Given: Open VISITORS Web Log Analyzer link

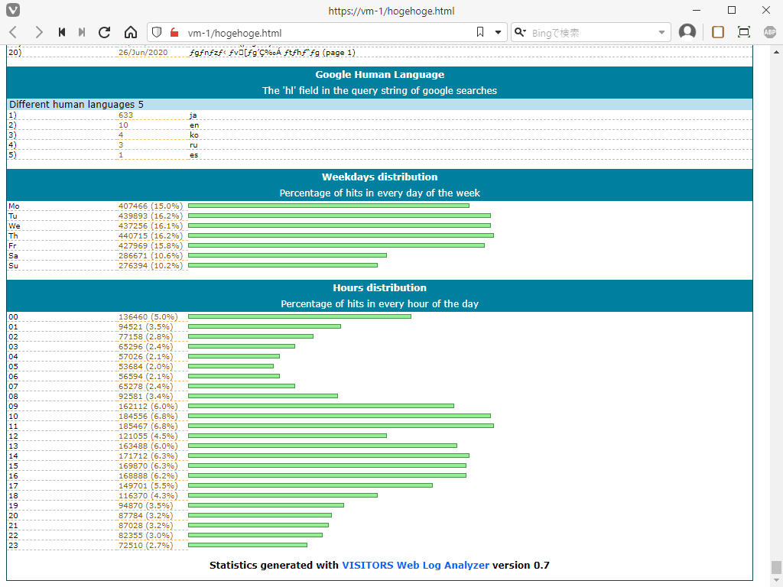Looking at the screenshot, I should tap(415, 565).
